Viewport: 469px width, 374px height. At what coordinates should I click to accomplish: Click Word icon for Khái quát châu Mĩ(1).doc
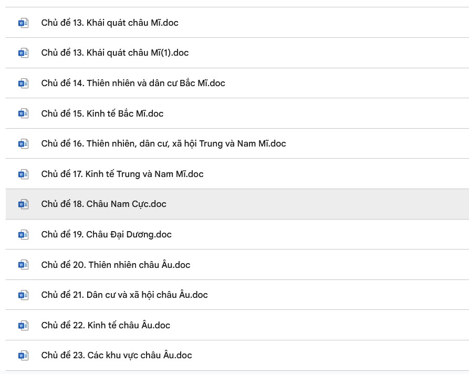pos(23,53)
